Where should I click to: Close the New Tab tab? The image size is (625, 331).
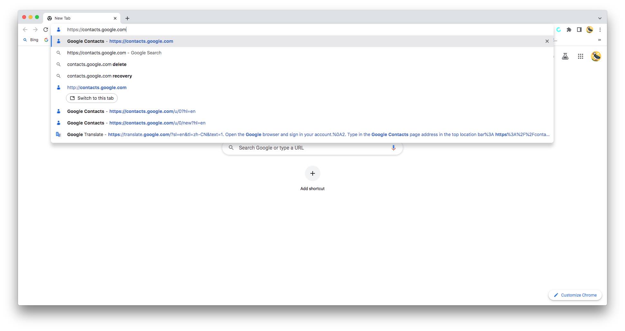tap(115, 18)
